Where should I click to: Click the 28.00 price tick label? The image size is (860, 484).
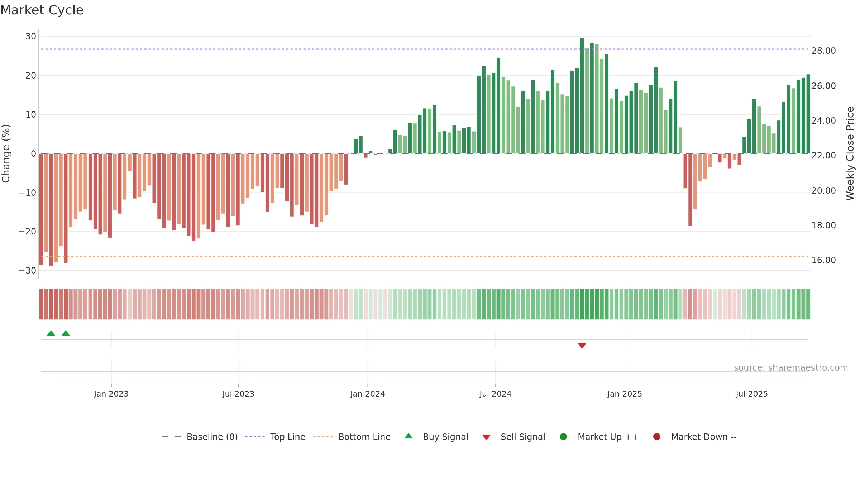pos(823,51)
